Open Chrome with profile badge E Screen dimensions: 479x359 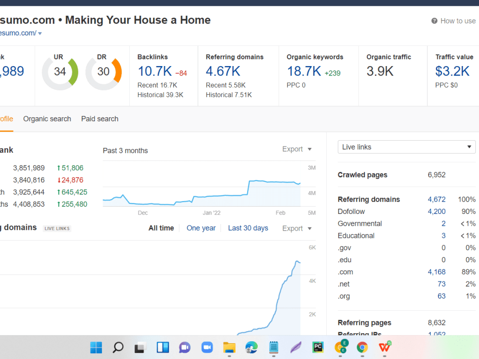[x=341, y=347]
